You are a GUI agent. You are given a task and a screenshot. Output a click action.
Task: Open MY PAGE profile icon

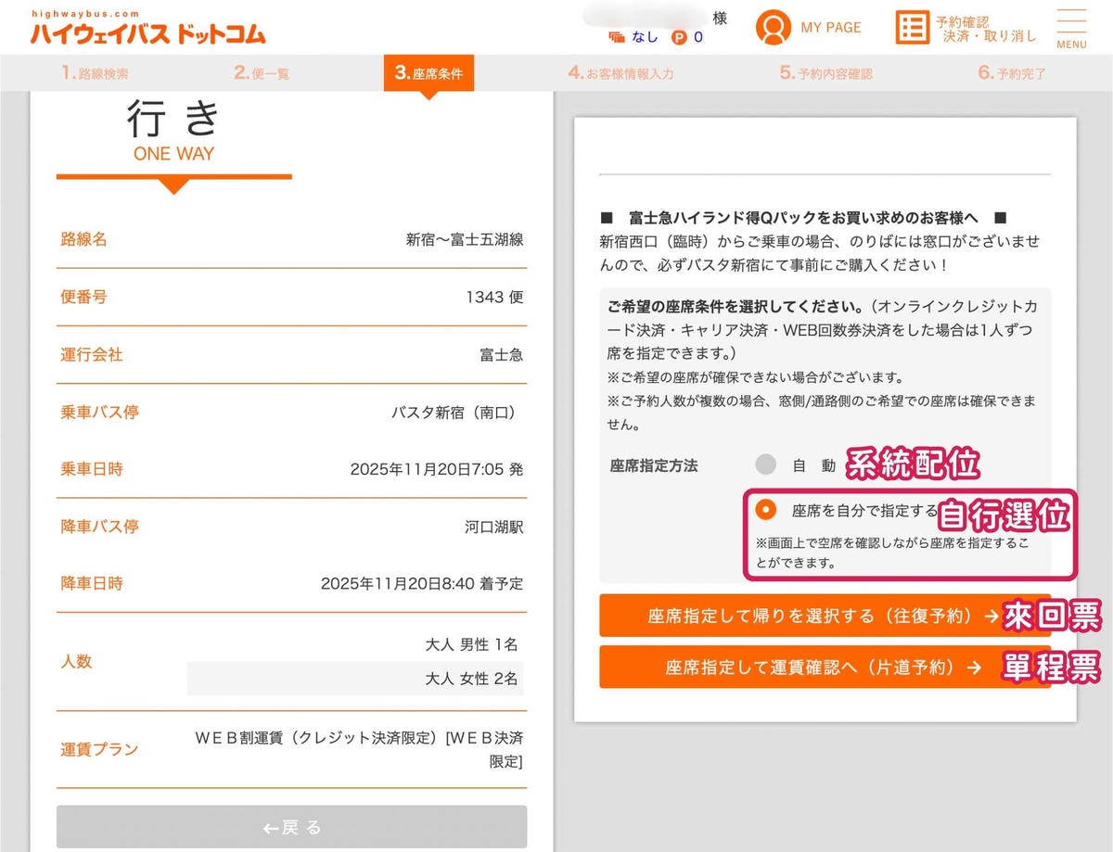(x=774, y=27)
